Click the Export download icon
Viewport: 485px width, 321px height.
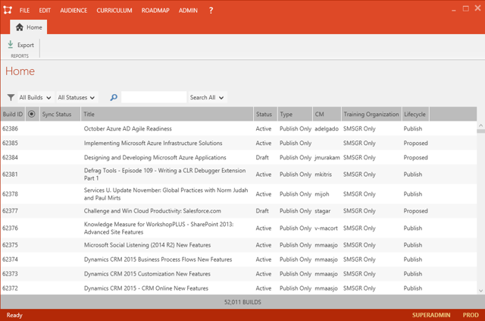pyautogui.click(x=11, y=45)
